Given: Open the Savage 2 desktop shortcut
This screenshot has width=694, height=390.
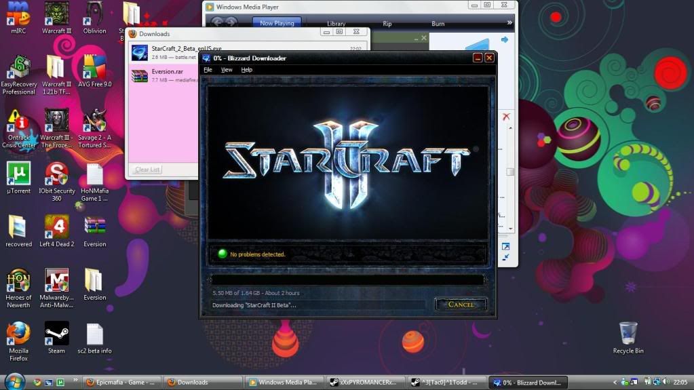Looking at the screenshot, I should tap(94, 129).
